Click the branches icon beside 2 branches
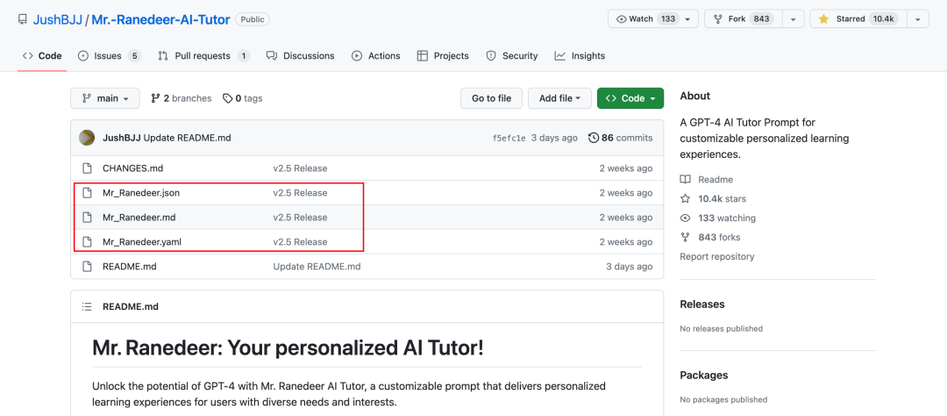Screen dimensions: 947x416 (x=155, y=98)
